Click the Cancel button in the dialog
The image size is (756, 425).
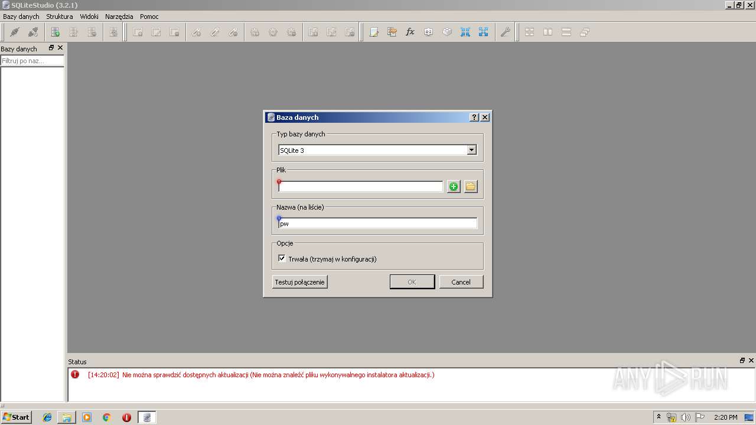point(461,282)
